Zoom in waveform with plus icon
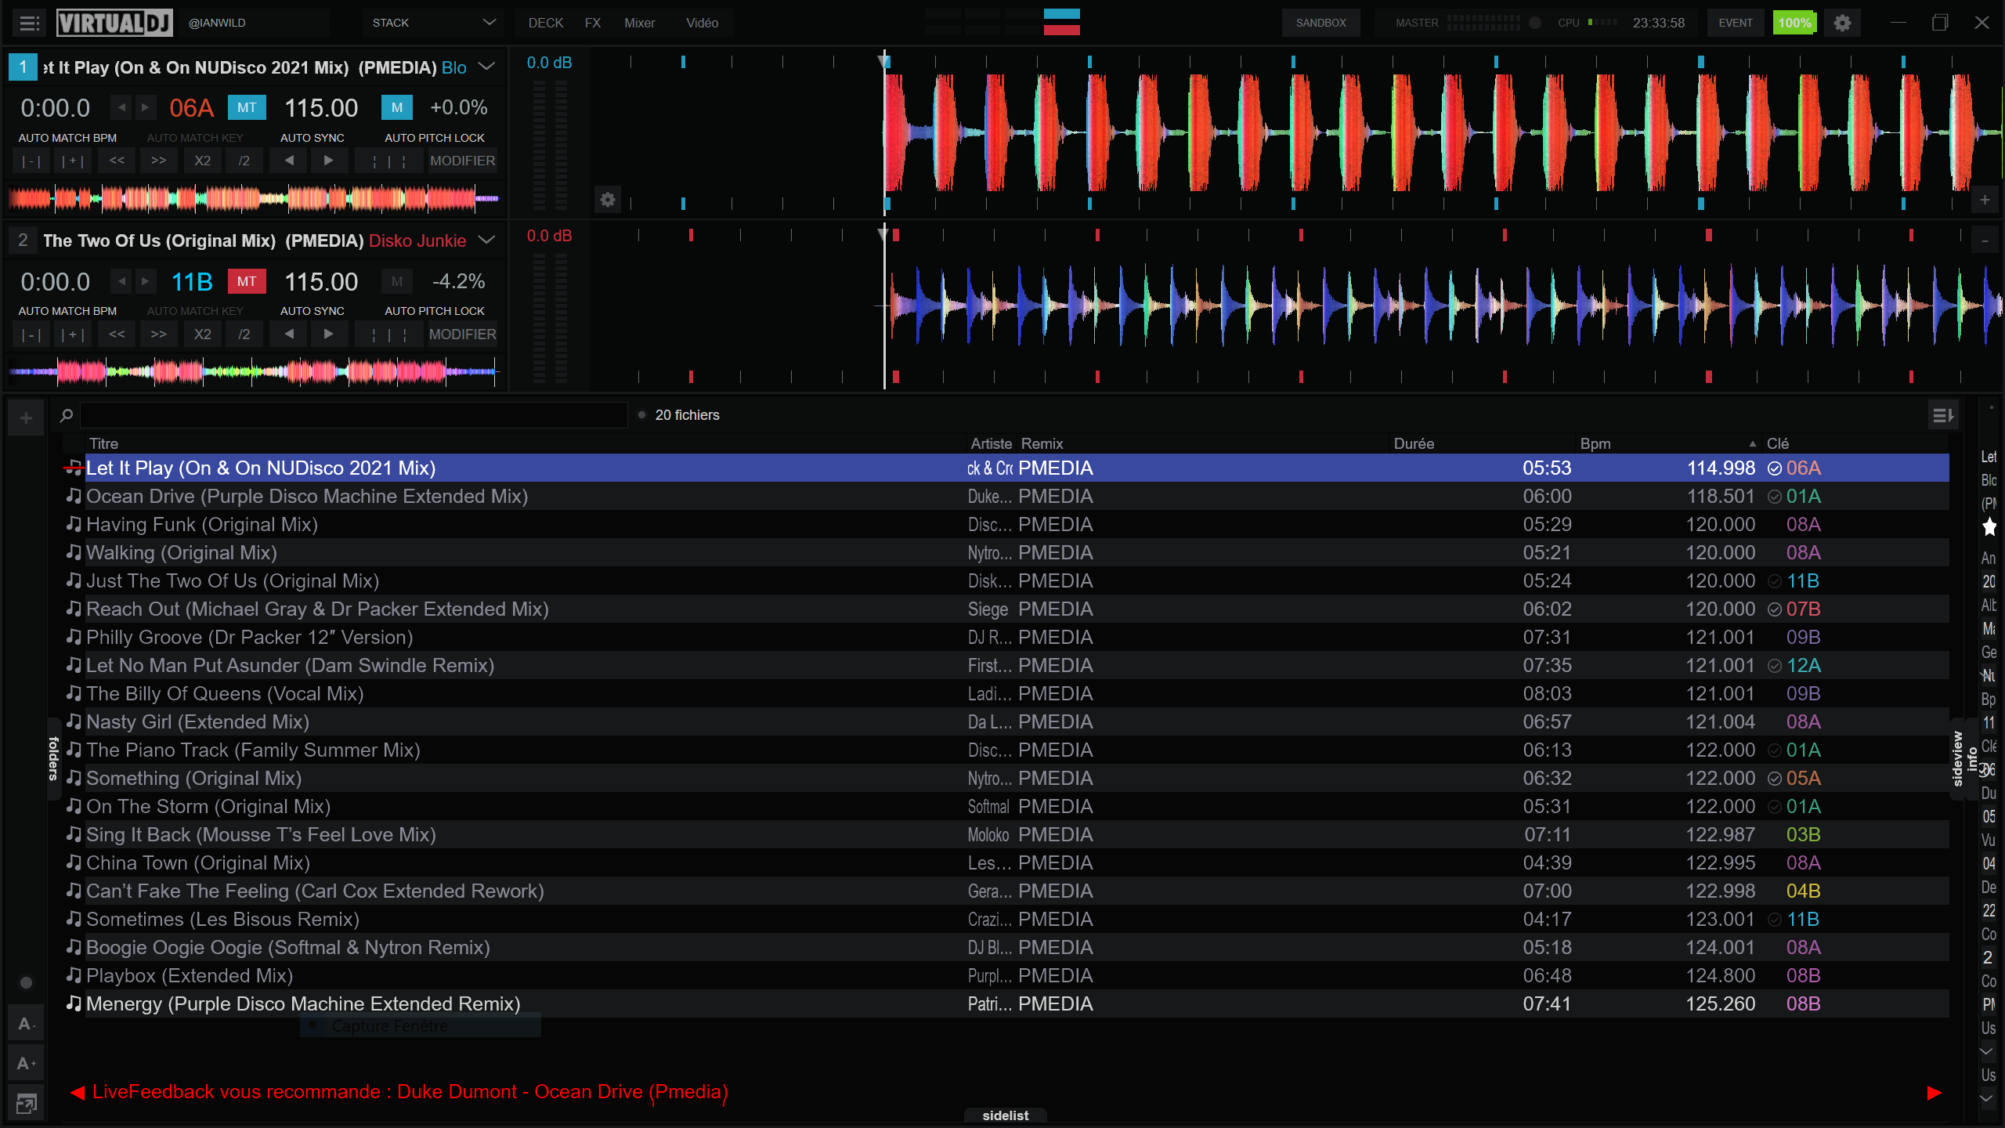This screenshot has width=2005, height=1128. click(x=1985, y=201)
